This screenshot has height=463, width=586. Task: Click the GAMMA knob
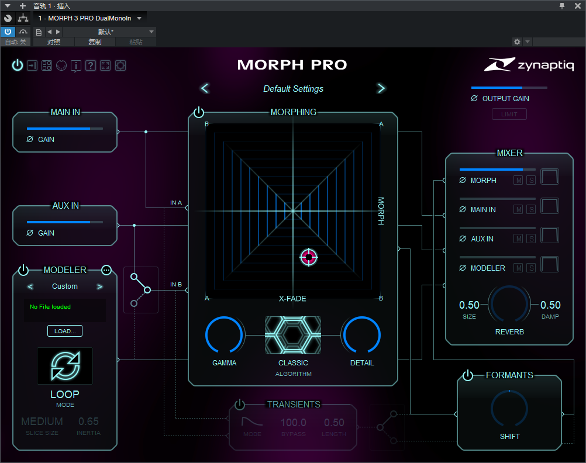224,335
